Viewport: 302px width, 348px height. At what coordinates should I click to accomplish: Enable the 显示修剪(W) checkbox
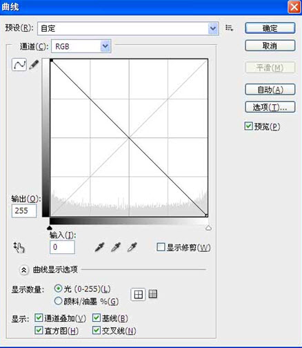161,247
